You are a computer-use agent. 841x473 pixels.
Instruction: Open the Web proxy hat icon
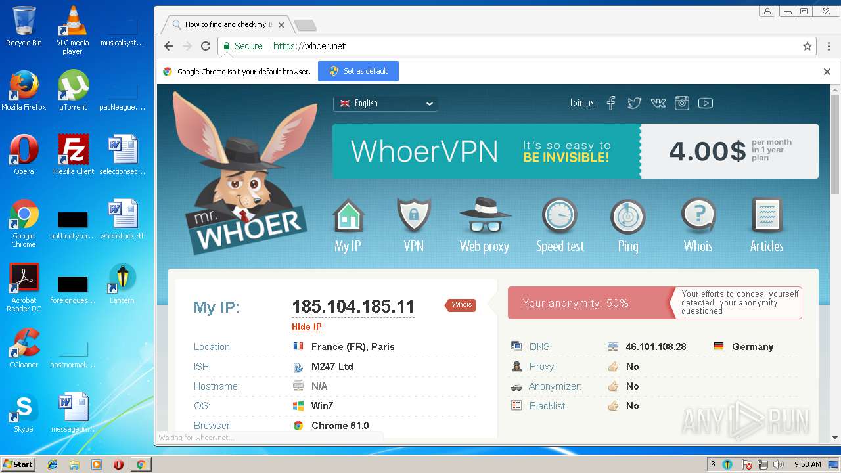485,216
